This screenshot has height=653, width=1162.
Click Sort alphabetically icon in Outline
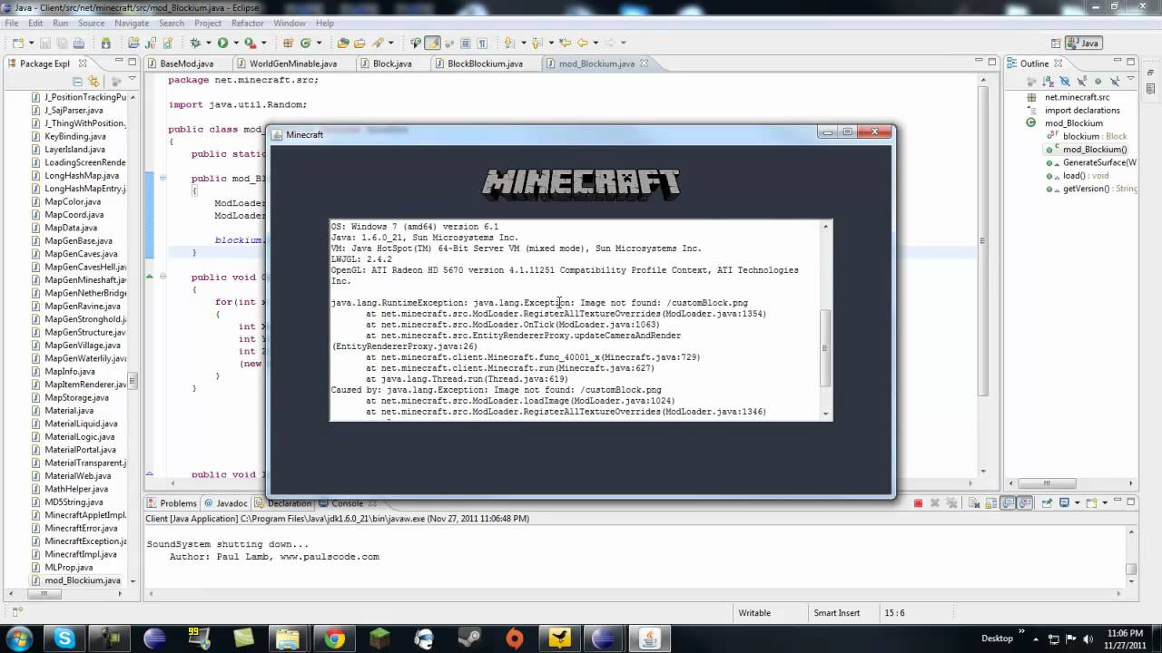[1048, 82]
